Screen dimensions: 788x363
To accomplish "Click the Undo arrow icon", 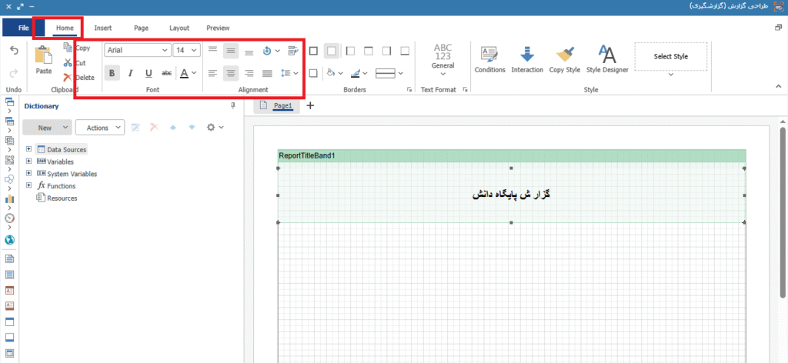I will pos(14,51).
